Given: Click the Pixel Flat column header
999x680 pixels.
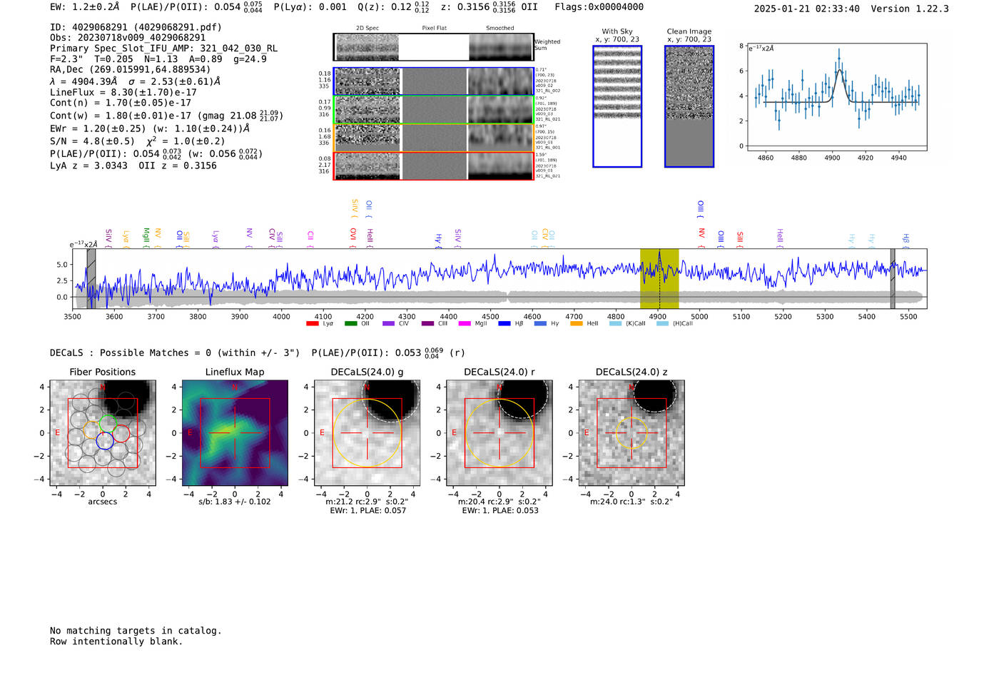Looking at the screenshot, I should coord(434,29).
